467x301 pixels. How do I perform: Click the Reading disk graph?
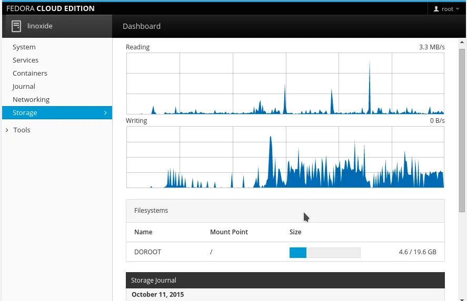pyautogui.click(x=285, y=84)
